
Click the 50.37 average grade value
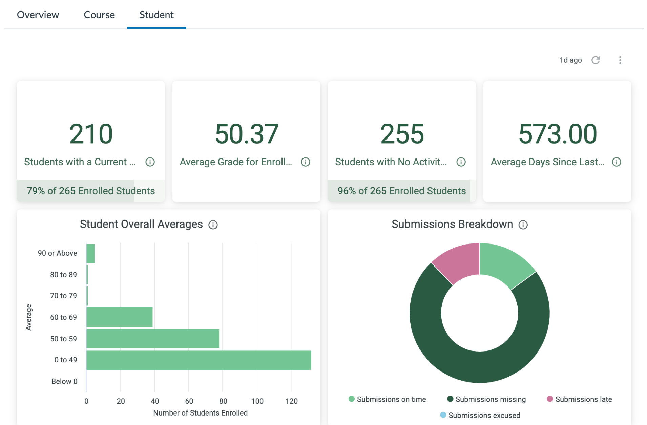[x=247, y=134]
